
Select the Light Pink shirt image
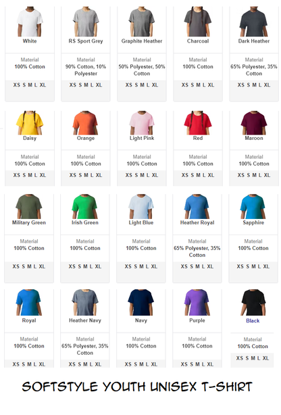(142, 123)
